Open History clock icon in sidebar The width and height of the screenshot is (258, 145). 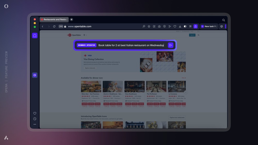tap(35, 119)
